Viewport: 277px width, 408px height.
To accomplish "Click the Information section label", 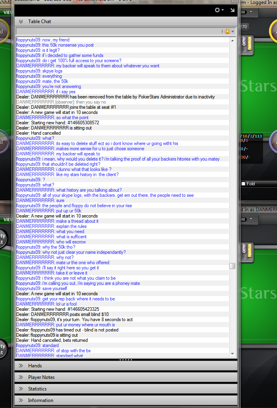I will [x=41, y=400].
